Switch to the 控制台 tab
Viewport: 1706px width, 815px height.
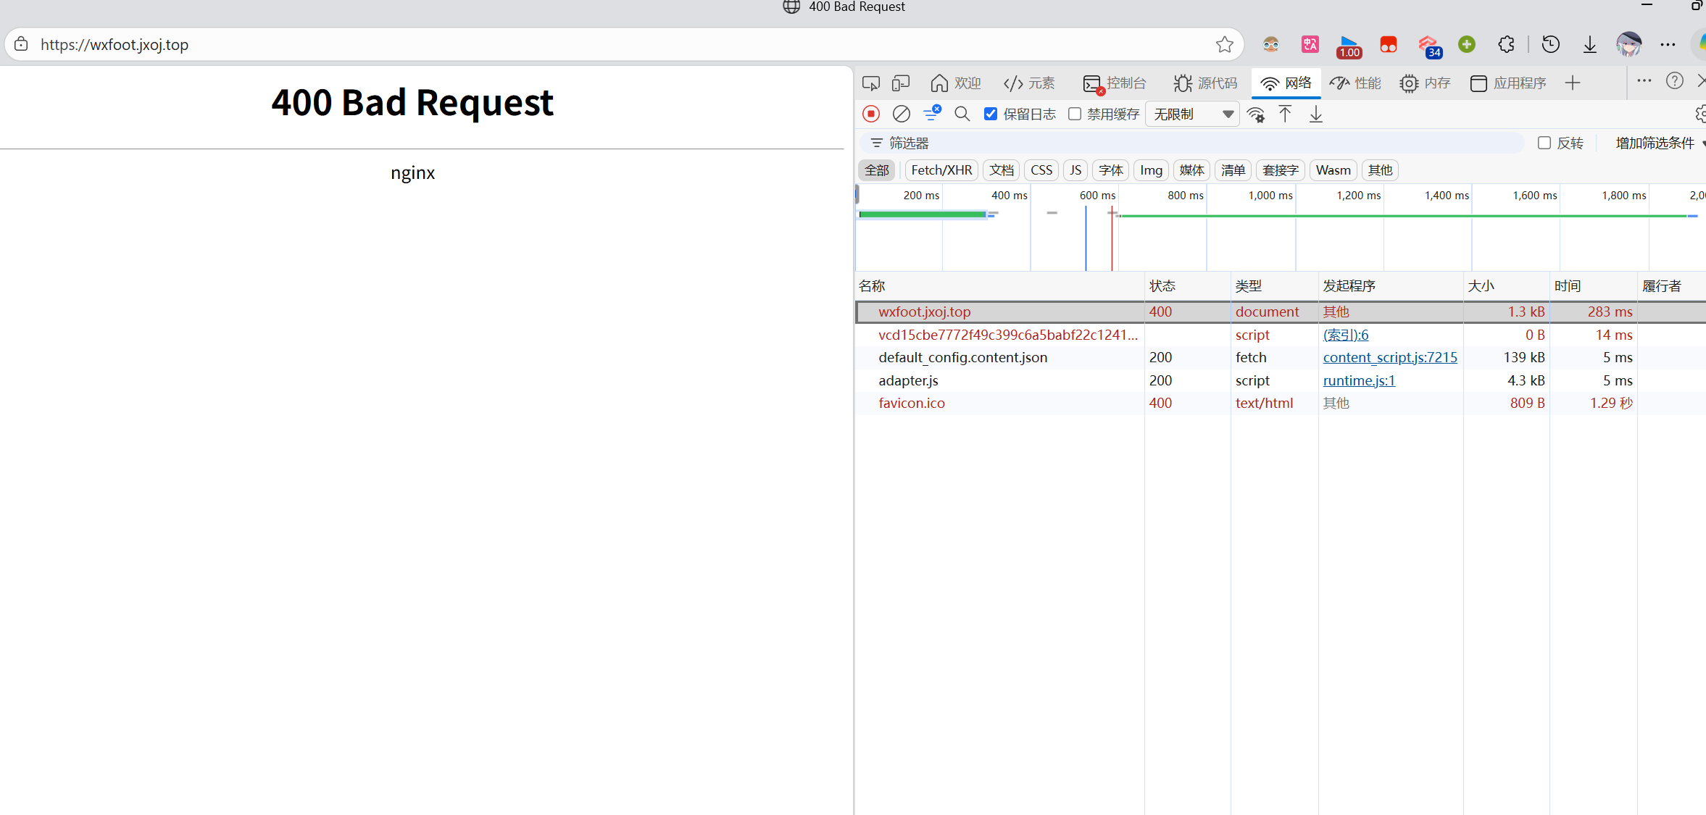tap(1115, 83)
